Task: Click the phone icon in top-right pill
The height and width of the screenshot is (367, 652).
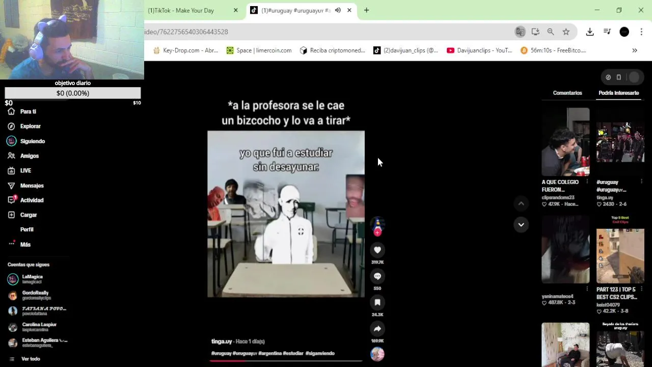Action: 619,77
